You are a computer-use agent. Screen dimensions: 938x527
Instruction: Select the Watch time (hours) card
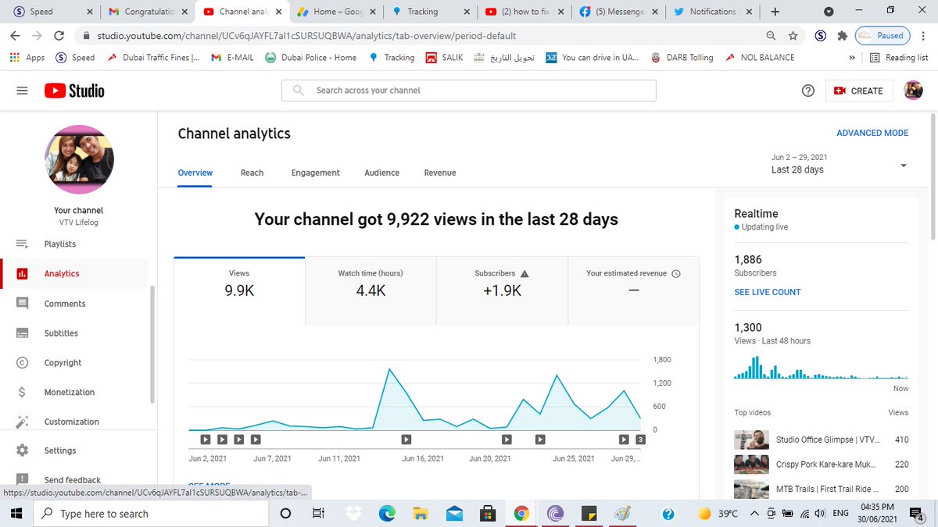pyautogui.click(x=371, y=290)
